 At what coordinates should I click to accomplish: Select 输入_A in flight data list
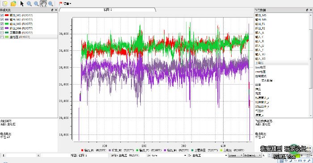click(x=259, y=33)
